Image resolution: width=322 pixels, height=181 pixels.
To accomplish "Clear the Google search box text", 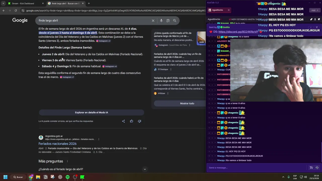I will pyautogui.click(x=153, y=21).
